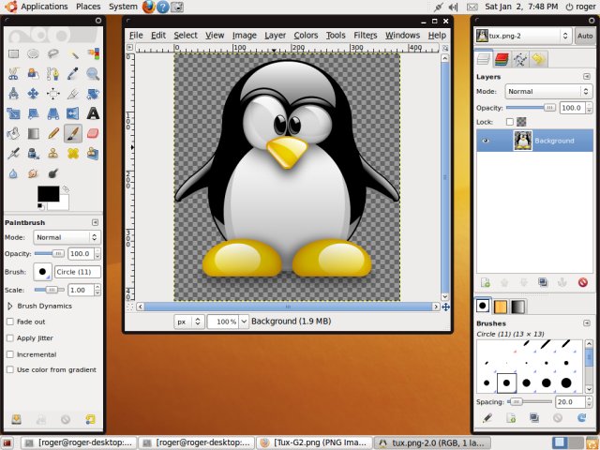Select the Select by Color tool

click(x=93, y=54)
